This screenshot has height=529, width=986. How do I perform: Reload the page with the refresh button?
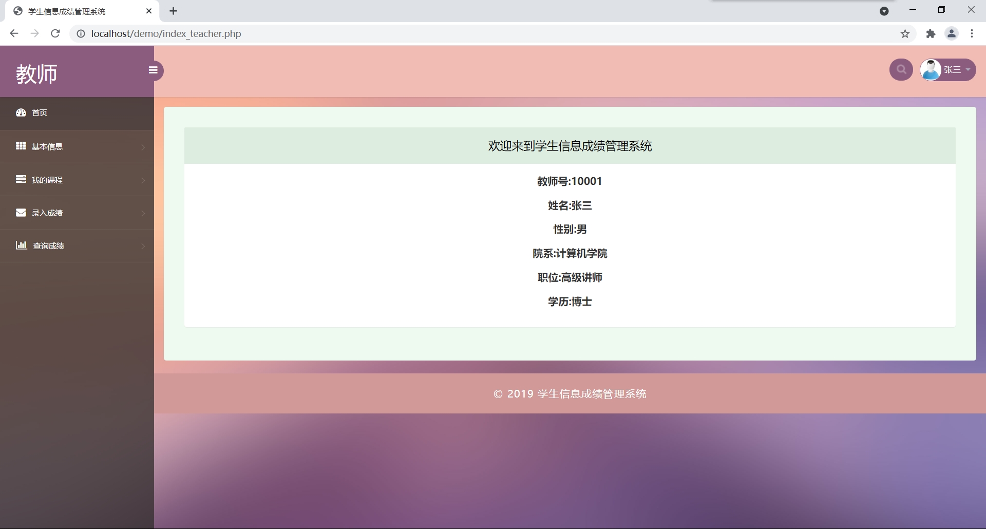[55, 33]
